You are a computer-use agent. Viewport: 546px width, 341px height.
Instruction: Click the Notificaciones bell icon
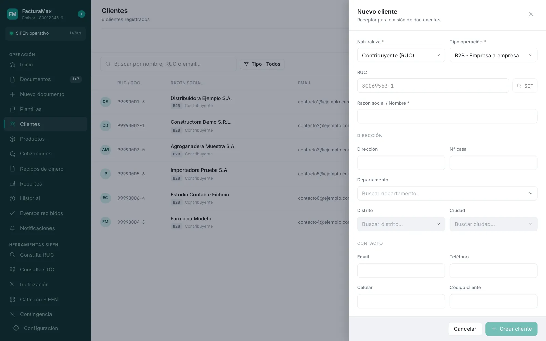click(x=12, y=228)
